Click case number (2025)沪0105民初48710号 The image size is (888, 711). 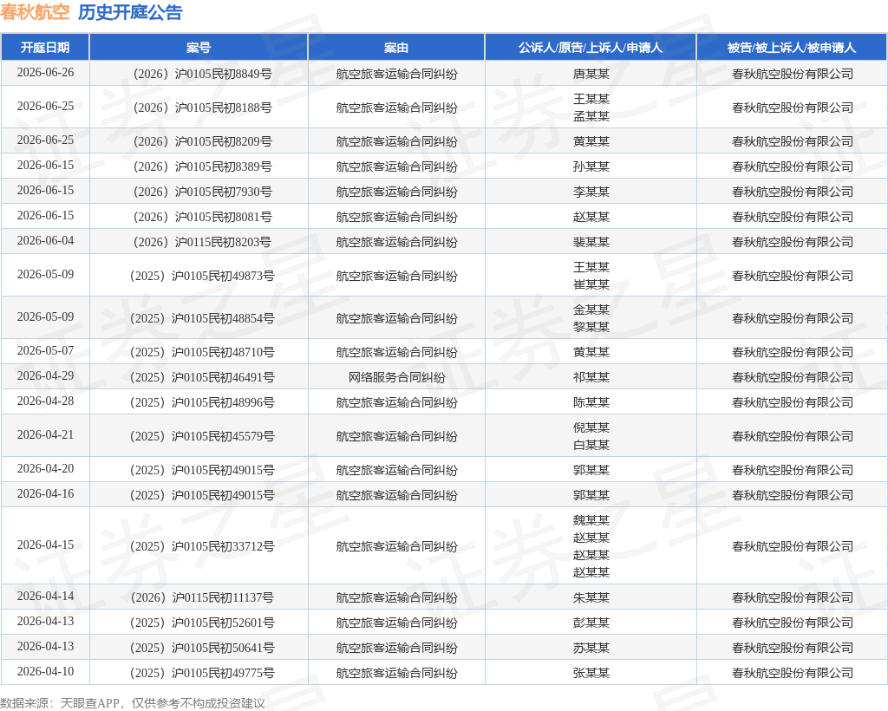pos(202,352)
